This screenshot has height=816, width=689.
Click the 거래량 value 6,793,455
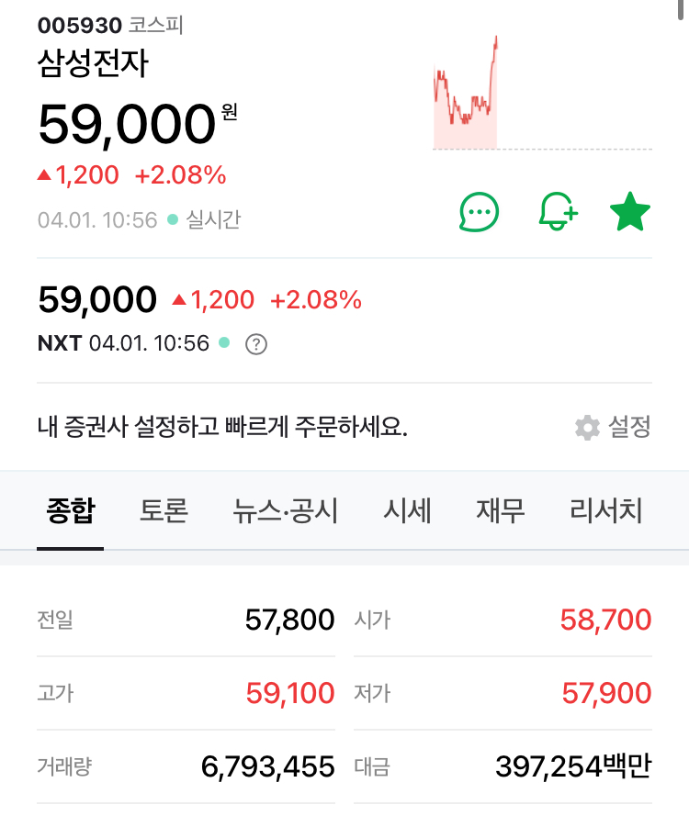click(267, 766)
